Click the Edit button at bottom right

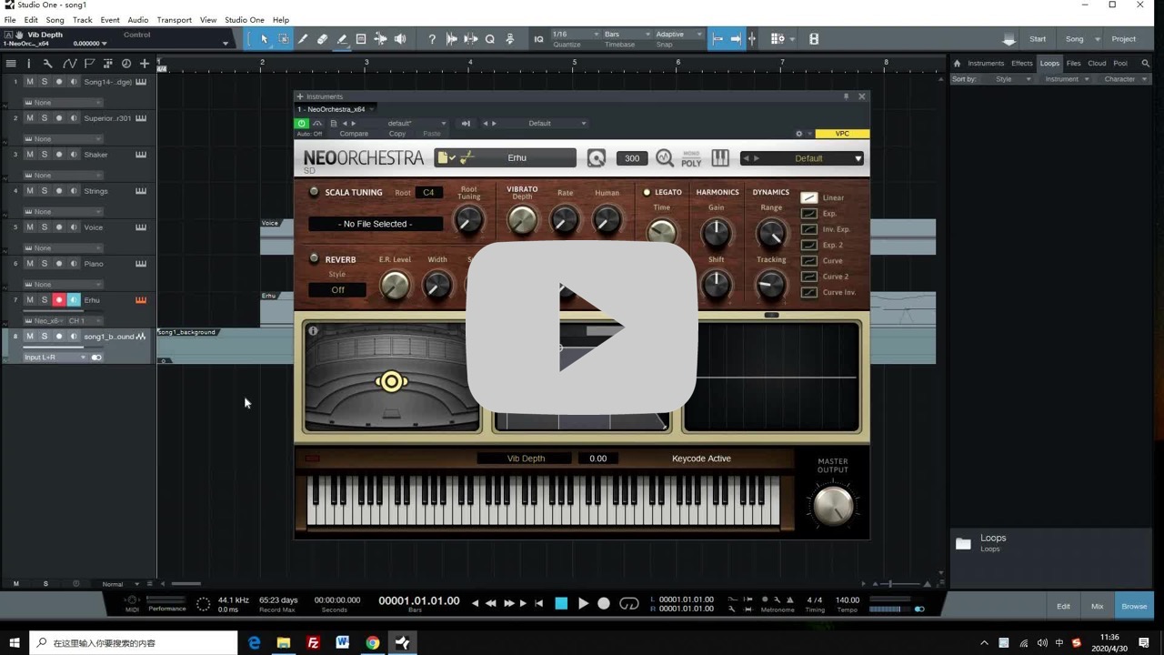click(x=1063, y=606)
